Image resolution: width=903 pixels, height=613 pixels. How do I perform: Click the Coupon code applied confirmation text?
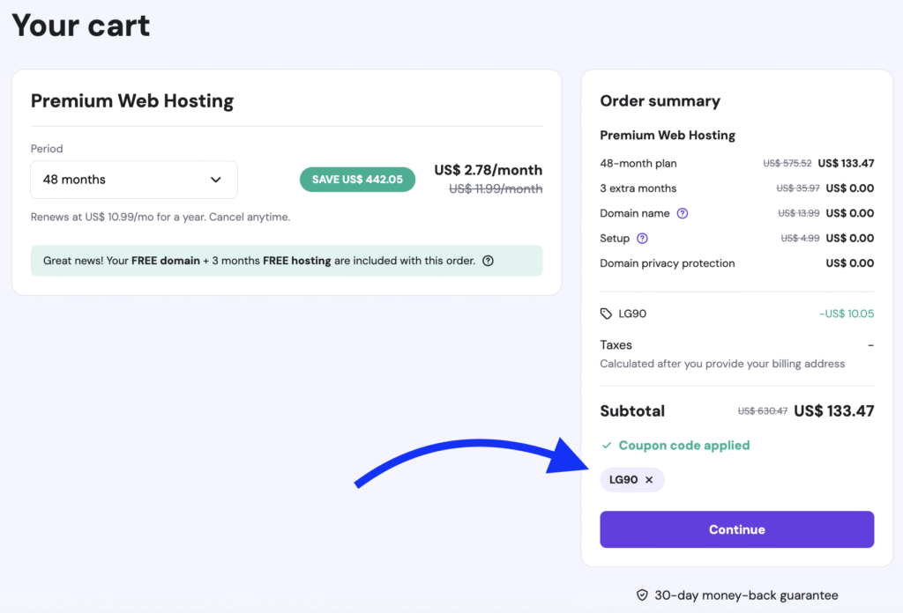pyautogui.click(x=683, y=445)
